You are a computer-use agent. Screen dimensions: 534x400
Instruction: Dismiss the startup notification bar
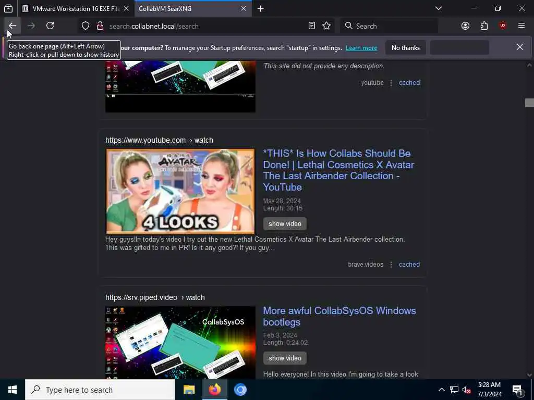point(520,47)
